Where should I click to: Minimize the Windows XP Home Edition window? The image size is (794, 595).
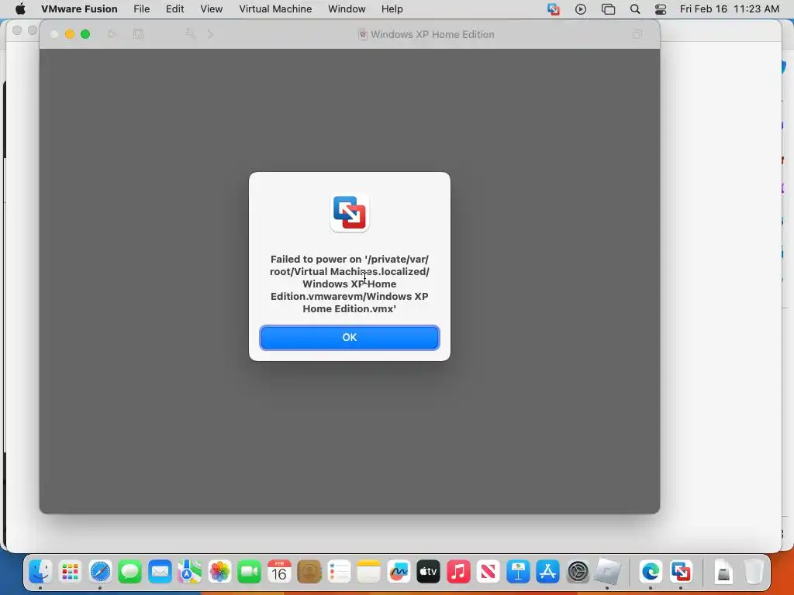click(69, 34)
